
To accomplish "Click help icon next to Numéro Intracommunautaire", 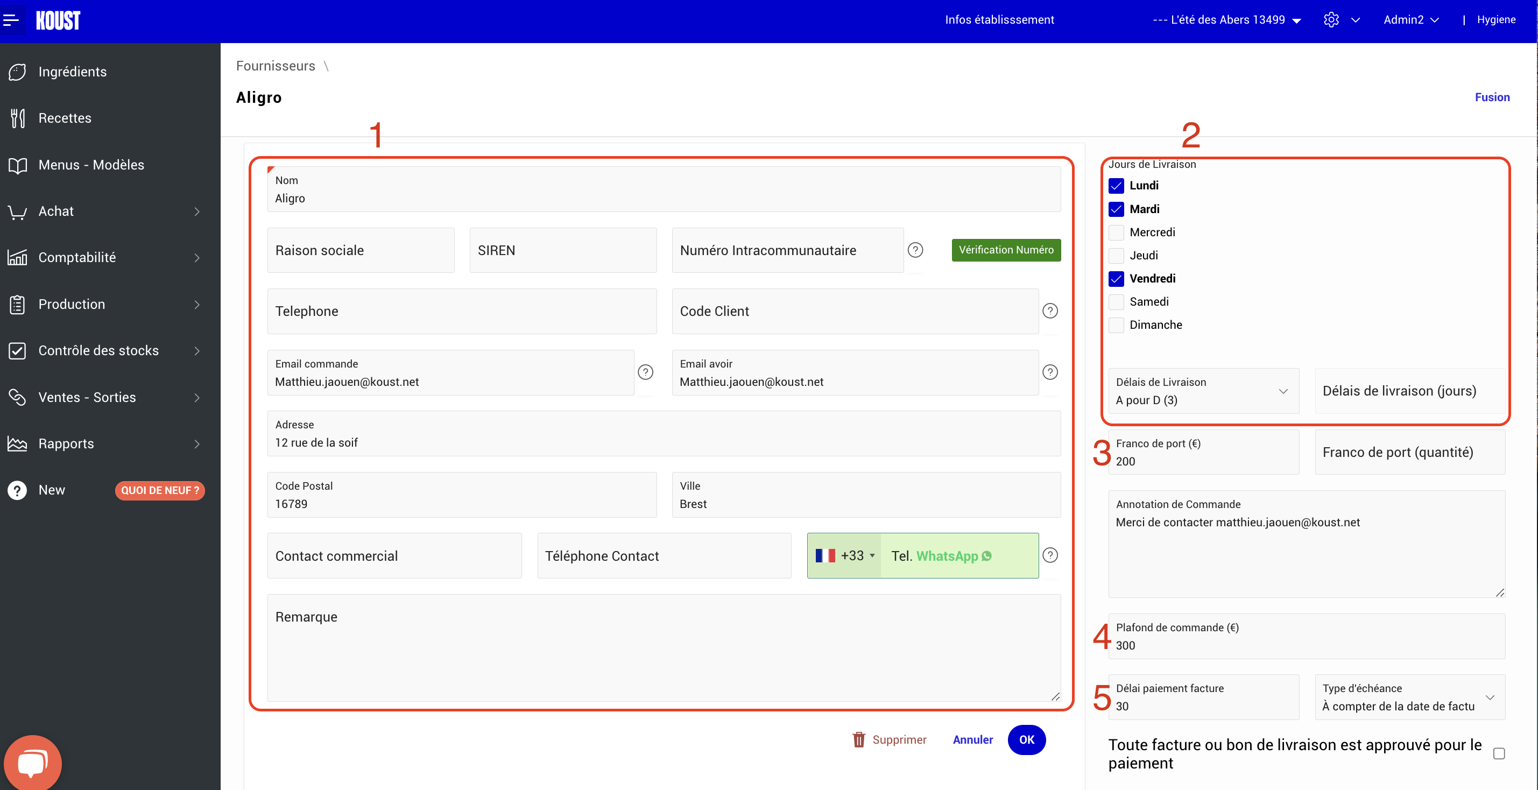I will point(915,250).
